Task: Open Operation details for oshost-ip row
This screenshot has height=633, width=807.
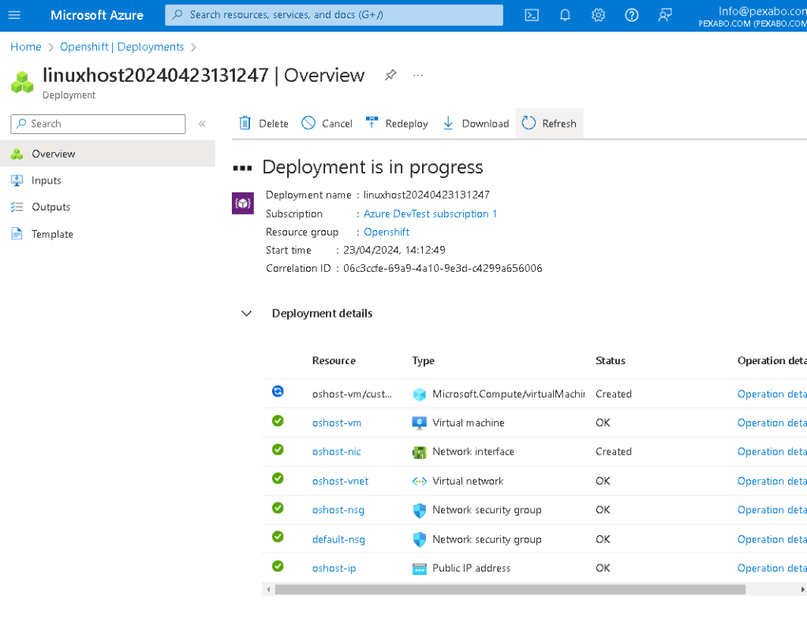Action: tap(772, 568)
